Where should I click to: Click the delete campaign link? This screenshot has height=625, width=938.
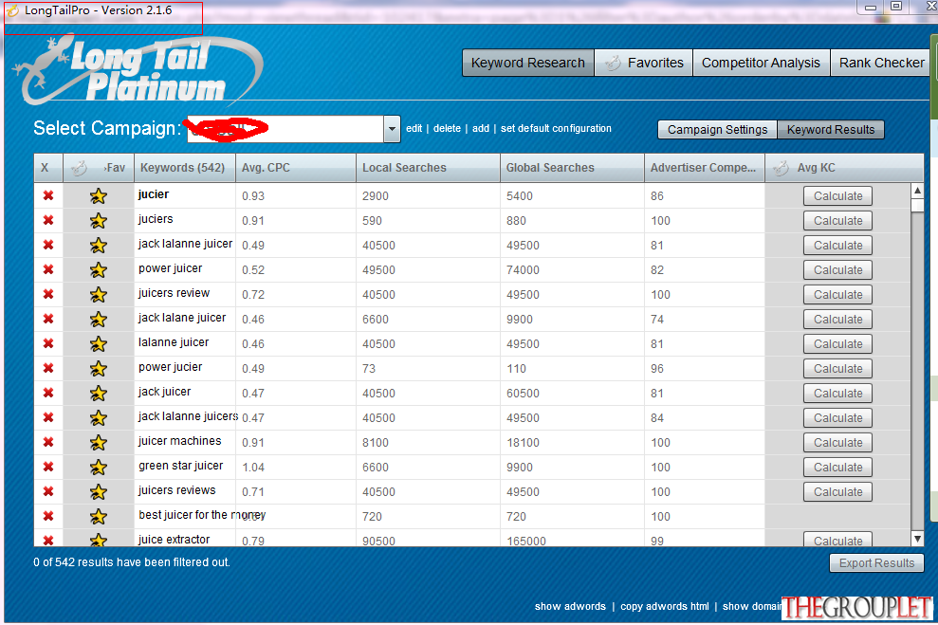click(447, 129)
